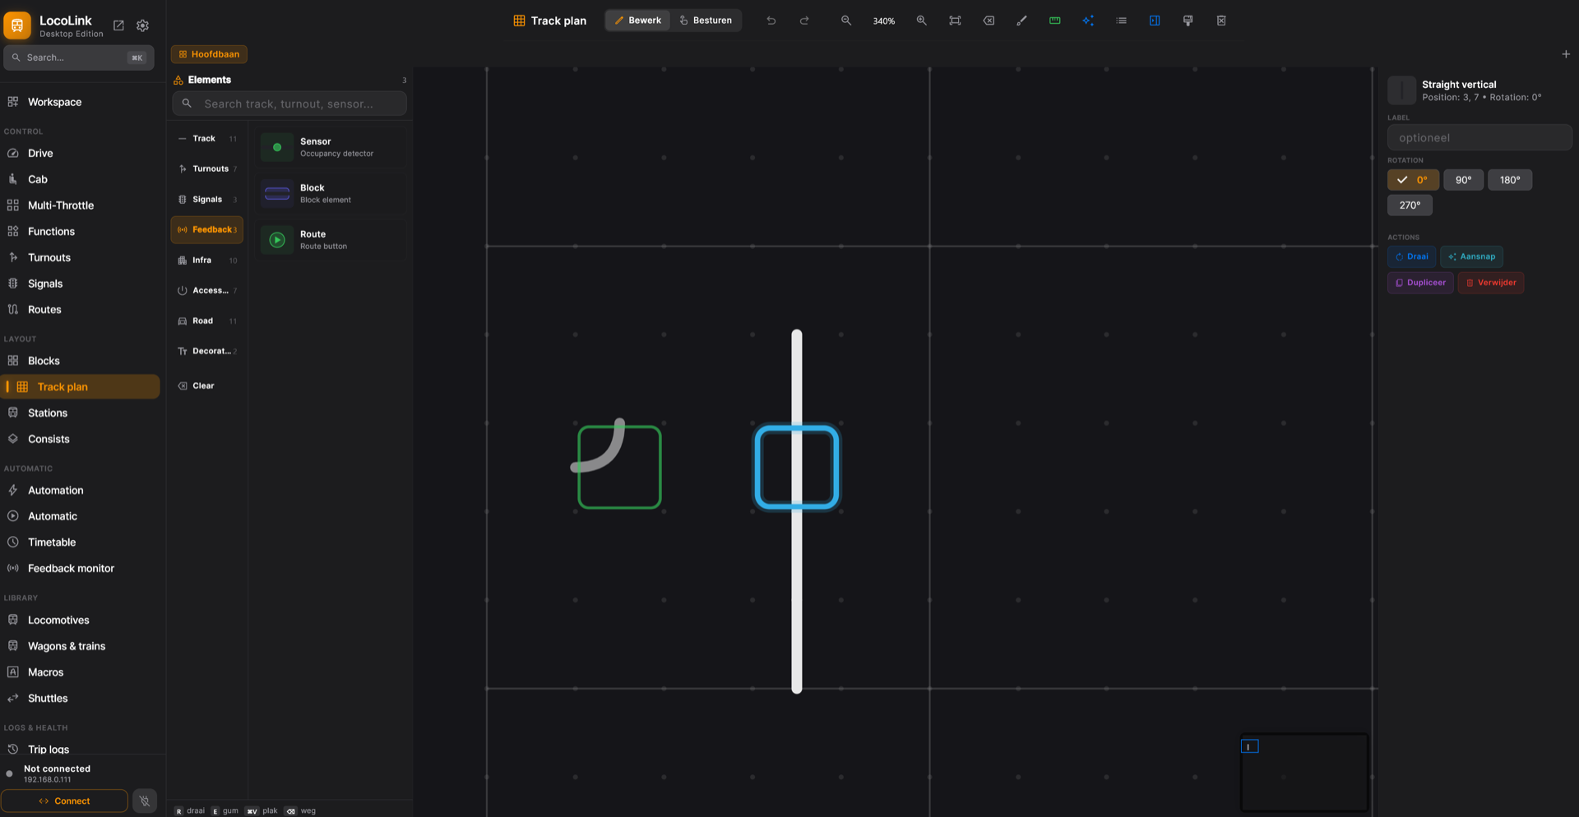Switch to Bewerk edit mode
The image size is (1579, 817).
[637, 21]
